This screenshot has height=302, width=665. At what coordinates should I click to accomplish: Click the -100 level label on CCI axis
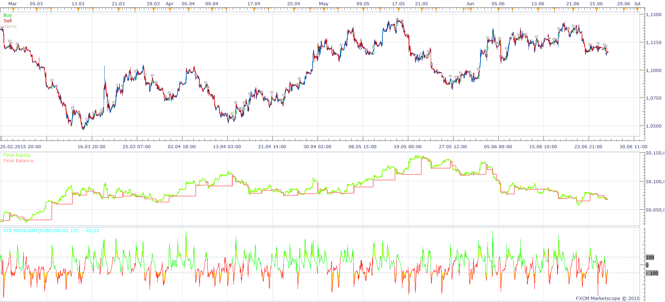tap(652, 273)
